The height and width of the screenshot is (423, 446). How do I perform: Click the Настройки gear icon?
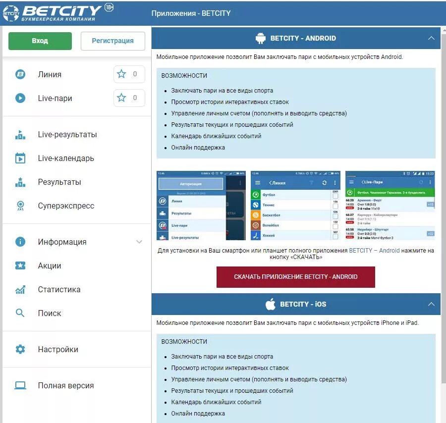click(x=20, y=349)
